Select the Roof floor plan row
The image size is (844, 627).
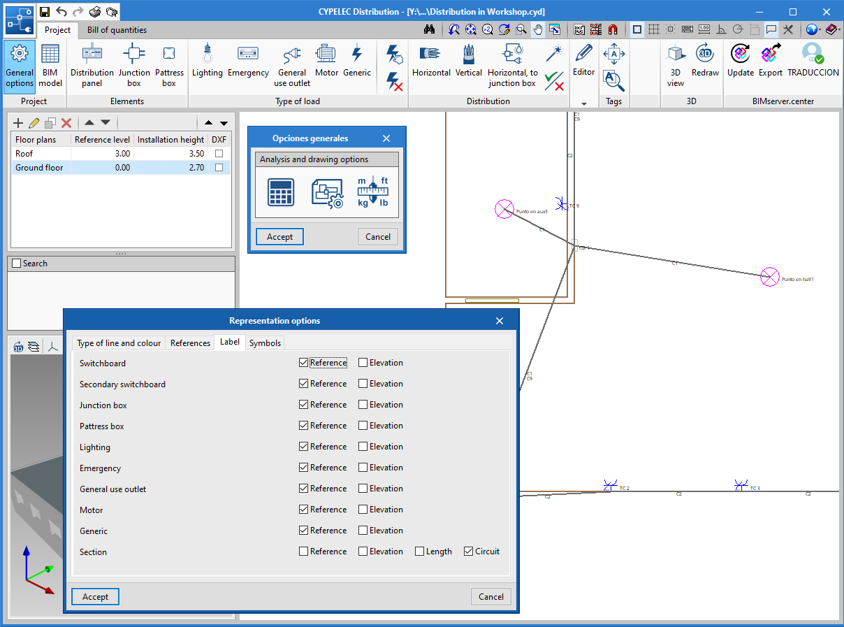tap(121, 154)
